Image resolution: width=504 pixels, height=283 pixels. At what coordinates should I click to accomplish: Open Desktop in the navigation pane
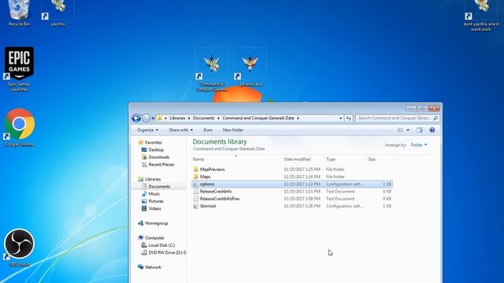(x=153, y=150)
